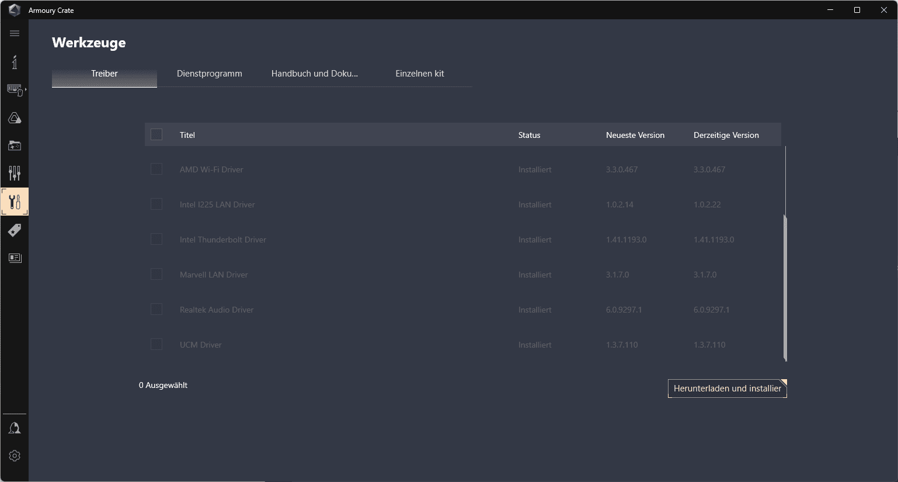Click the newest version 6.0.9297.1 value
This screenshot has width=898, height=482.
tap(624, 310)
